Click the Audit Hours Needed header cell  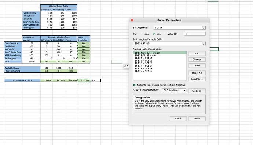pyautogui.click(x=31, y=39)
